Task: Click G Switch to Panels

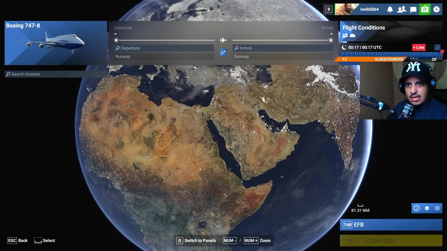Action: 196,241
